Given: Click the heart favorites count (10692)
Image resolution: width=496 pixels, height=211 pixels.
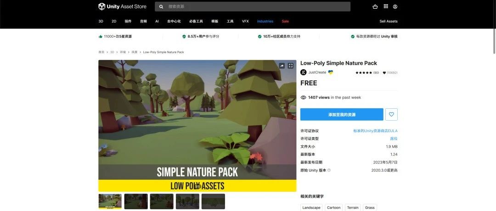Looking at the screenshot, I should [390, 72].
